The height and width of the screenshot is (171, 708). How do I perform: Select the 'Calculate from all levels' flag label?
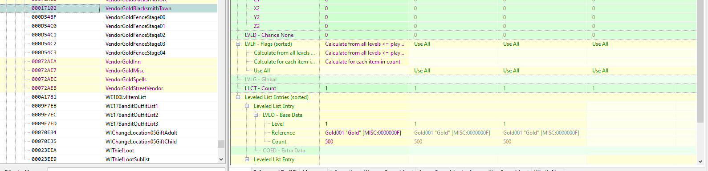[x=284, y=53]
